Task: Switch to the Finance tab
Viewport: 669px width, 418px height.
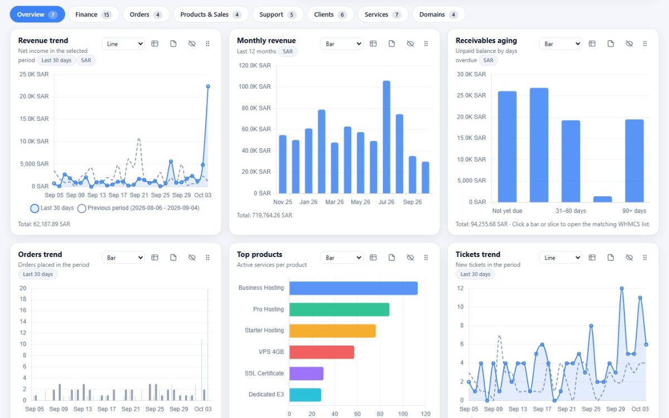Action: (94, 14)
